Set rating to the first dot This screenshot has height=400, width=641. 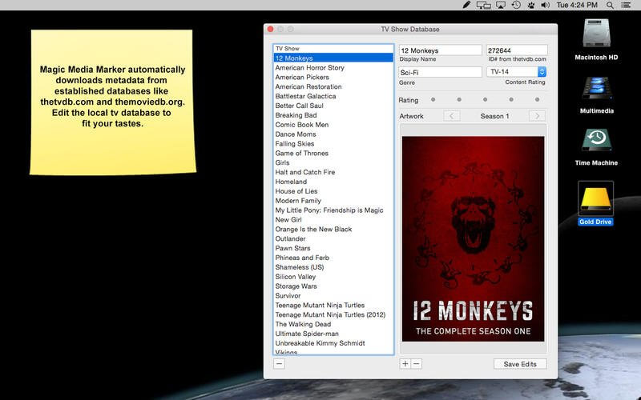coord(433,100)
